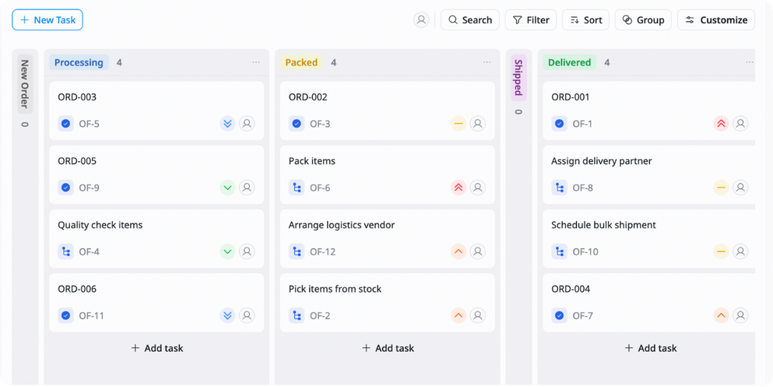
Task: Toggle the task checkmark on ORD-002
Action: click(x=297, y=124)
